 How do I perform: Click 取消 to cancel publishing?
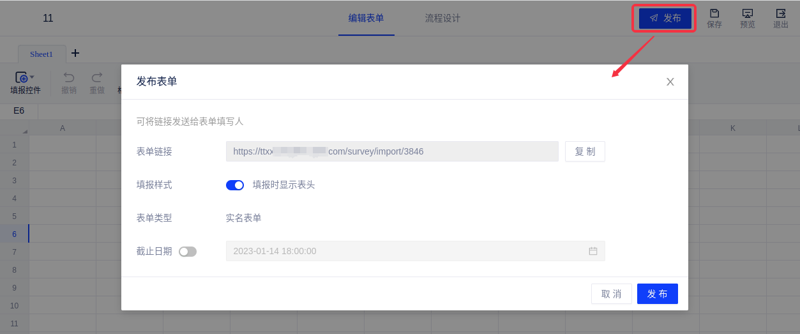611,294
